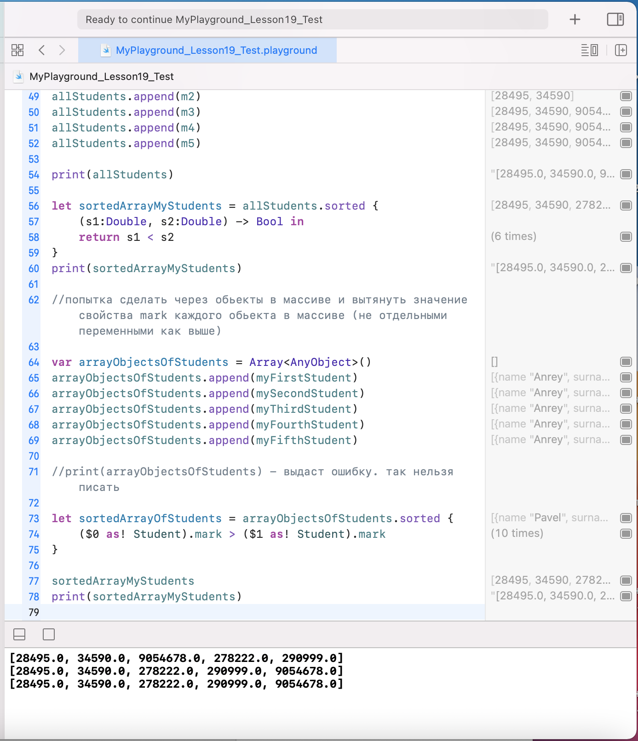
Task: Select the MyPlayground_Lesson19_Test.playground tab
Action: (x=208, y=50)
